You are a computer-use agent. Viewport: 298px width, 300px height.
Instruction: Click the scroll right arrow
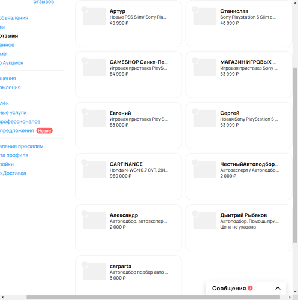click(290, 297)
